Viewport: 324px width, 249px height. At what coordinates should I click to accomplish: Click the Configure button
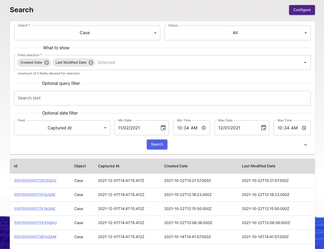pyautogui.click(x=302, y=10)
